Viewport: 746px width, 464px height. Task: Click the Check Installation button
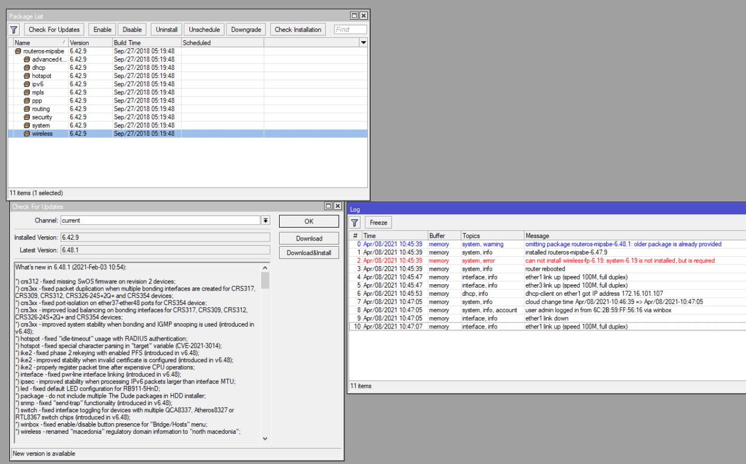(298, 30)
